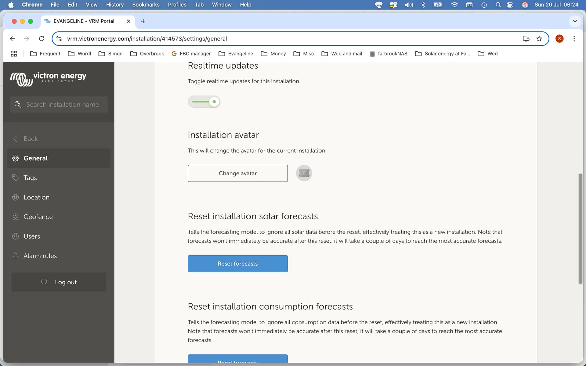Open the Users settings page
The image size is (586, 366).
(x=32, y=236)
